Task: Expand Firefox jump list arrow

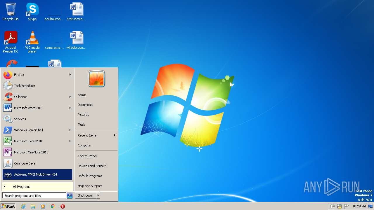Action: pyautogui.click(x=70, y=75)
